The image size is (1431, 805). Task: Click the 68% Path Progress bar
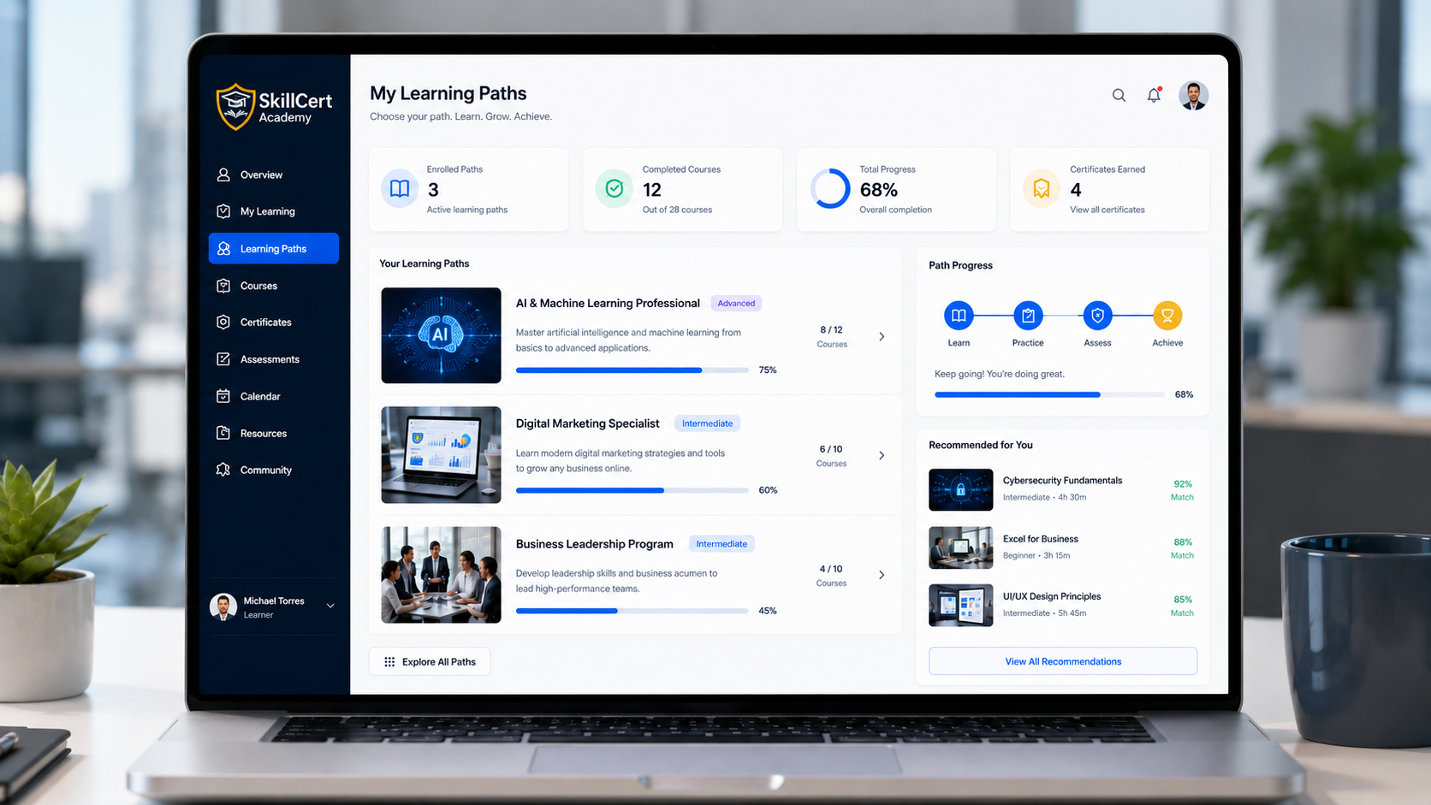pos(1049,394)
